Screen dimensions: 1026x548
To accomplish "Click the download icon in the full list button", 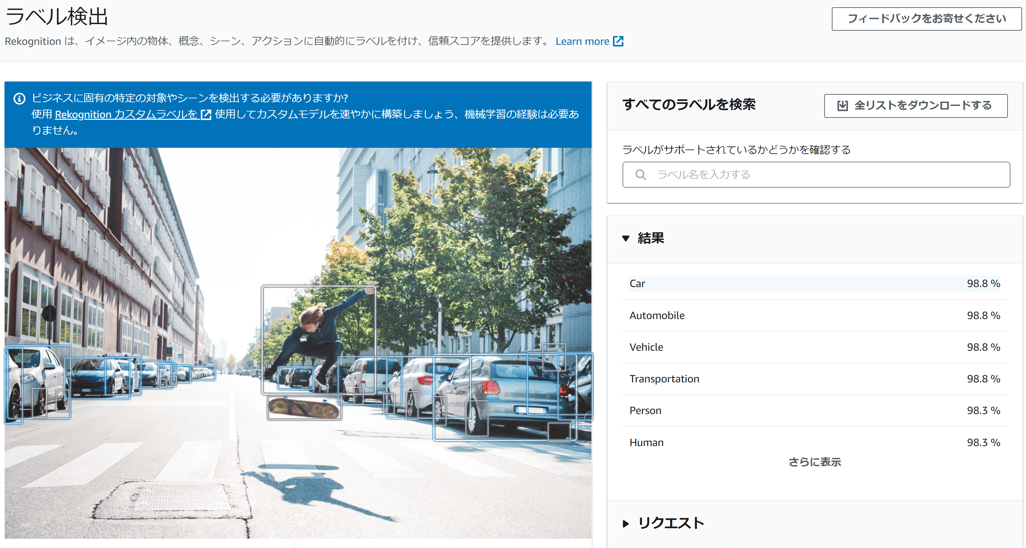I will 842,106.
